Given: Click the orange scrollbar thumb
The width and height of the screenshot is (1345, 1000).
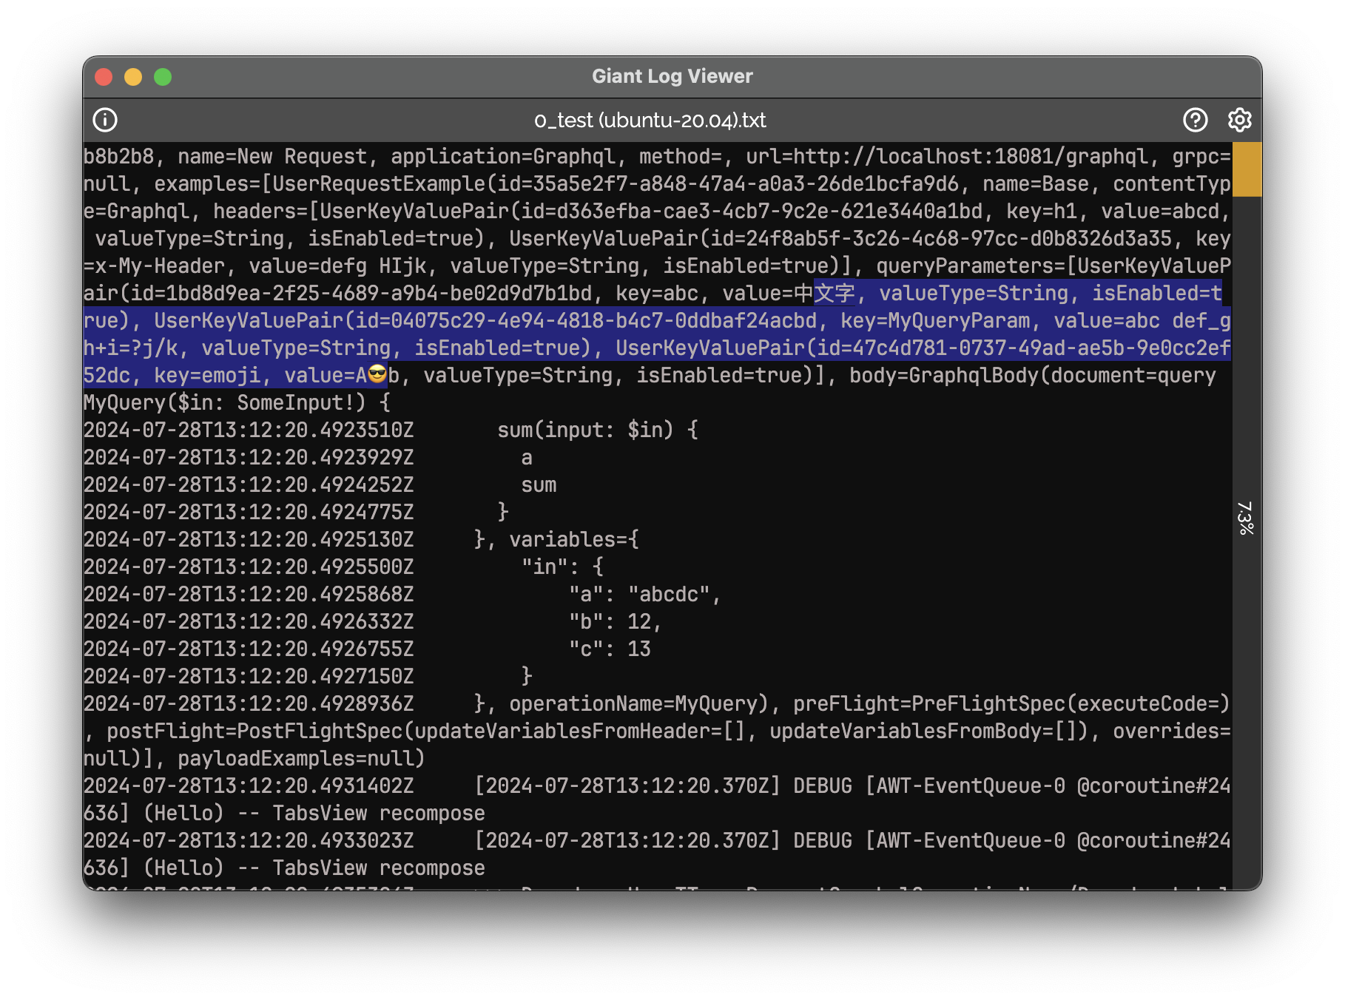Looking at the screenshot, I should point(1247,169).
